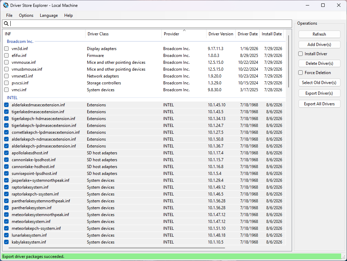The height and width of the screenshot is (261, 347).
Task: Open the File menu
Action: (x=9, y=15)
